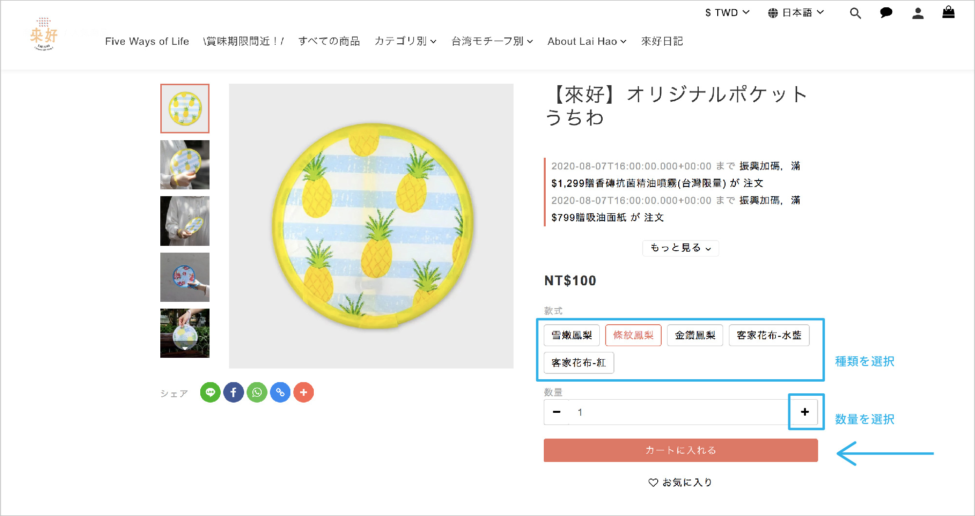This screenshot has height=516, width=975.
Task: Open the TWD currency dropdown
Action: click(x=727, y=13)
